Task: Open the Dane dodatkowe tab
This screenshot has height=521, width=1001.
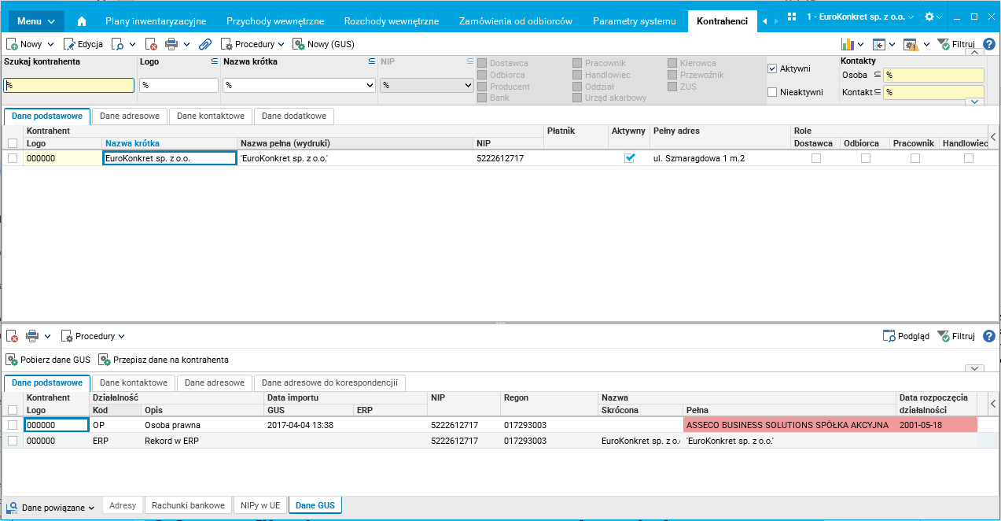Action: point(294,116)
